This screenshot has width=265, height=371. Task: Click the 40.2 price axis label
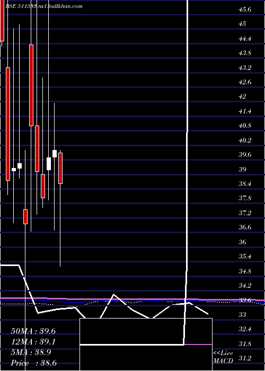click(x=245, y=140)
